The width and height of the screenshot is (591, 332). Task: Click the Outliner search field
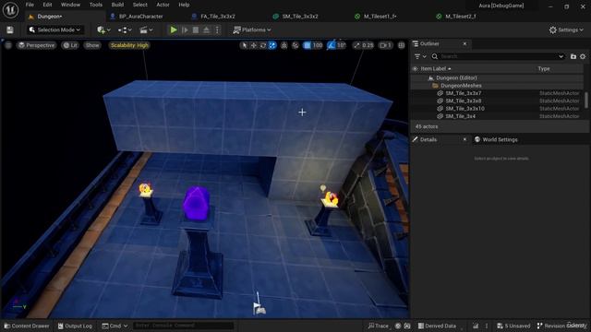498,56
